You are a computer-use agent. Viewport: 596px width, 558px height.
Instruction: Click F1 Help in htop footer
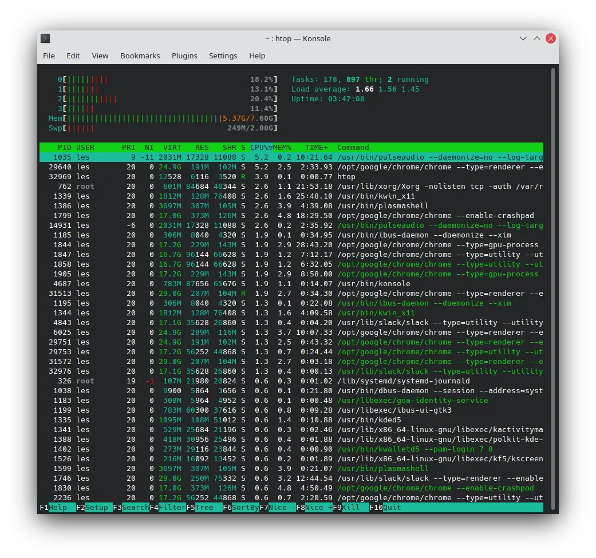coord(58,508)
